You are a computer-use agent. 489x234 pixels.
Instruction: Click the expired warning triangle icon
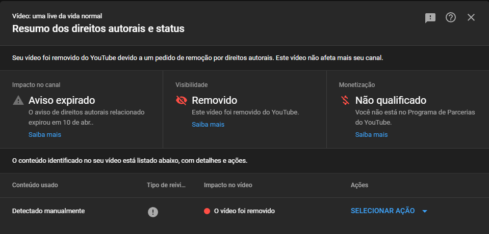(18, 100)
